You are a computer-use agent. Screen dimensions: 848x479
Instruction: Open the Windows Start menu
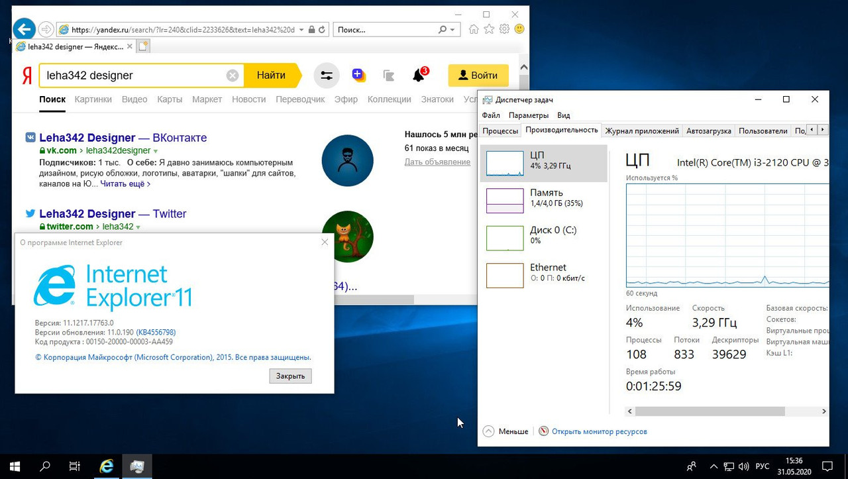tap(15, 466)
